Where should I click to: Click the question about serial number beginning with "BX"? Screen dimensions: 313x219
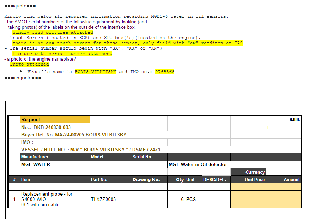(x=83, y=49)
